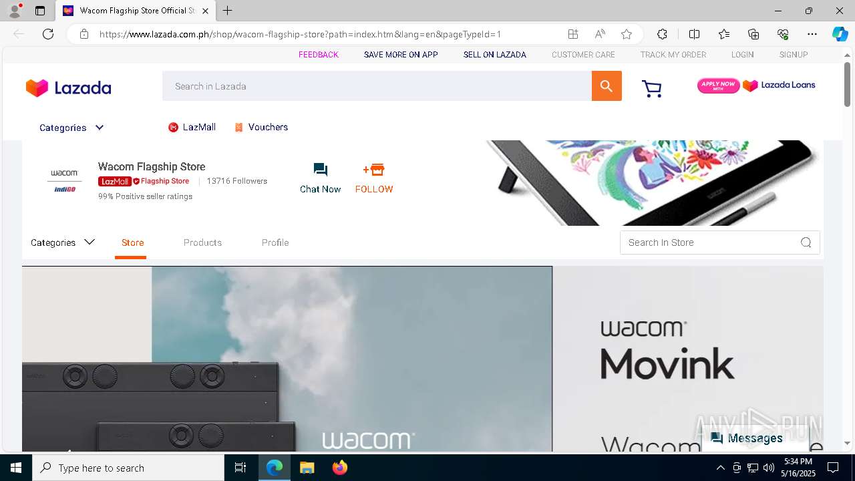The width and height of the screenshot is (855, 481).
Task: Open CUSTOMER CARE menu
Action: (x=583, y=55)
